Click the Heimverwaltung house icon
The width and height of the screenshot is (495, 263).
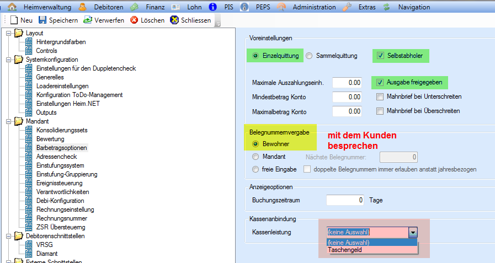tap(12, 7)
